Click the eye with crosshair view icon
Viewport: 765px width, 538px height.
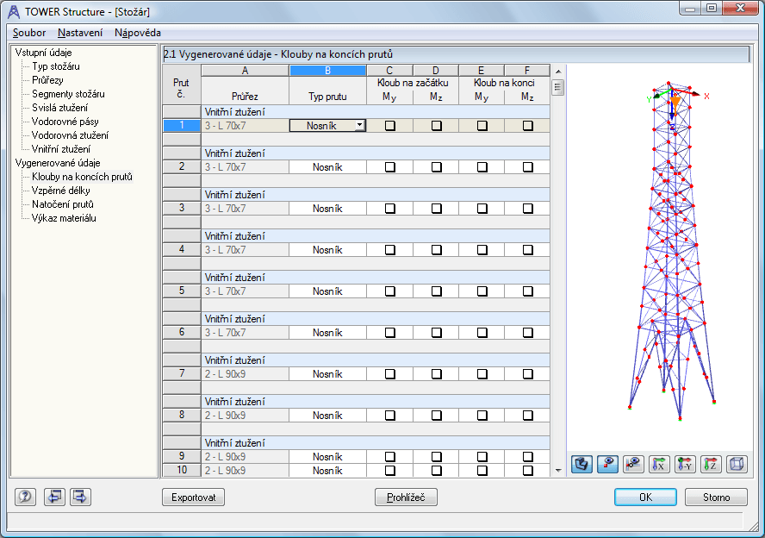632,464
